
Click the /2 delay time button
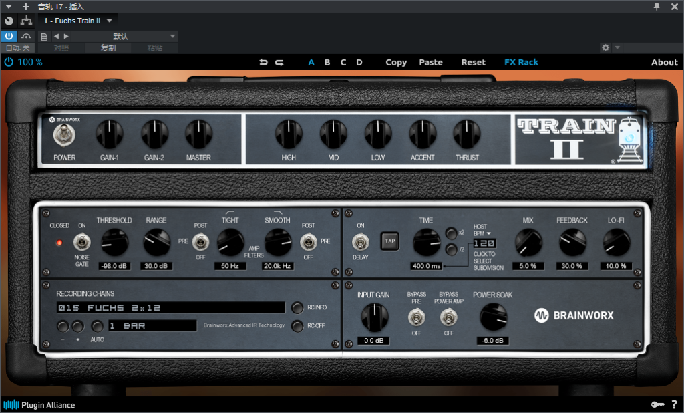click(451, 250)
